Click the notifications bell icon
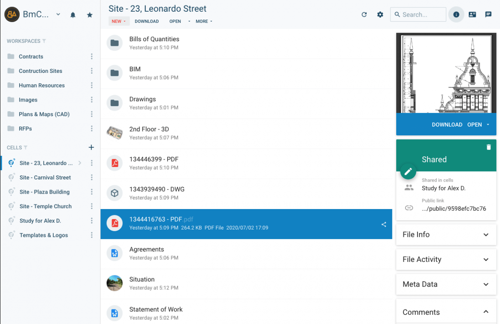Screen dimensions: 500x324 coord(73,15)
